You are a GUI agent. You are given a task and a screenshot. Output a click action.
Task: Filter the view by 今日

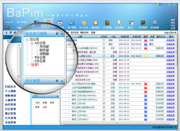point(37,103)
